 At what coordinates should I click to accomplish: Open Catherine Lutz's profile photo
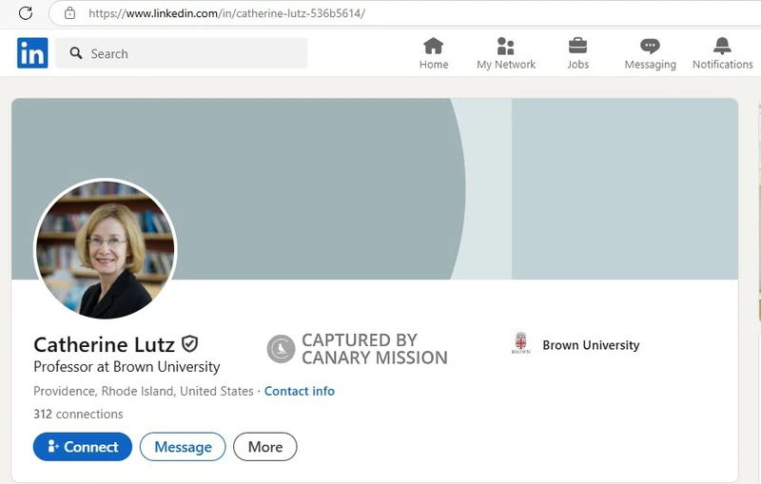pyautogui.click(x=106, y=249)
